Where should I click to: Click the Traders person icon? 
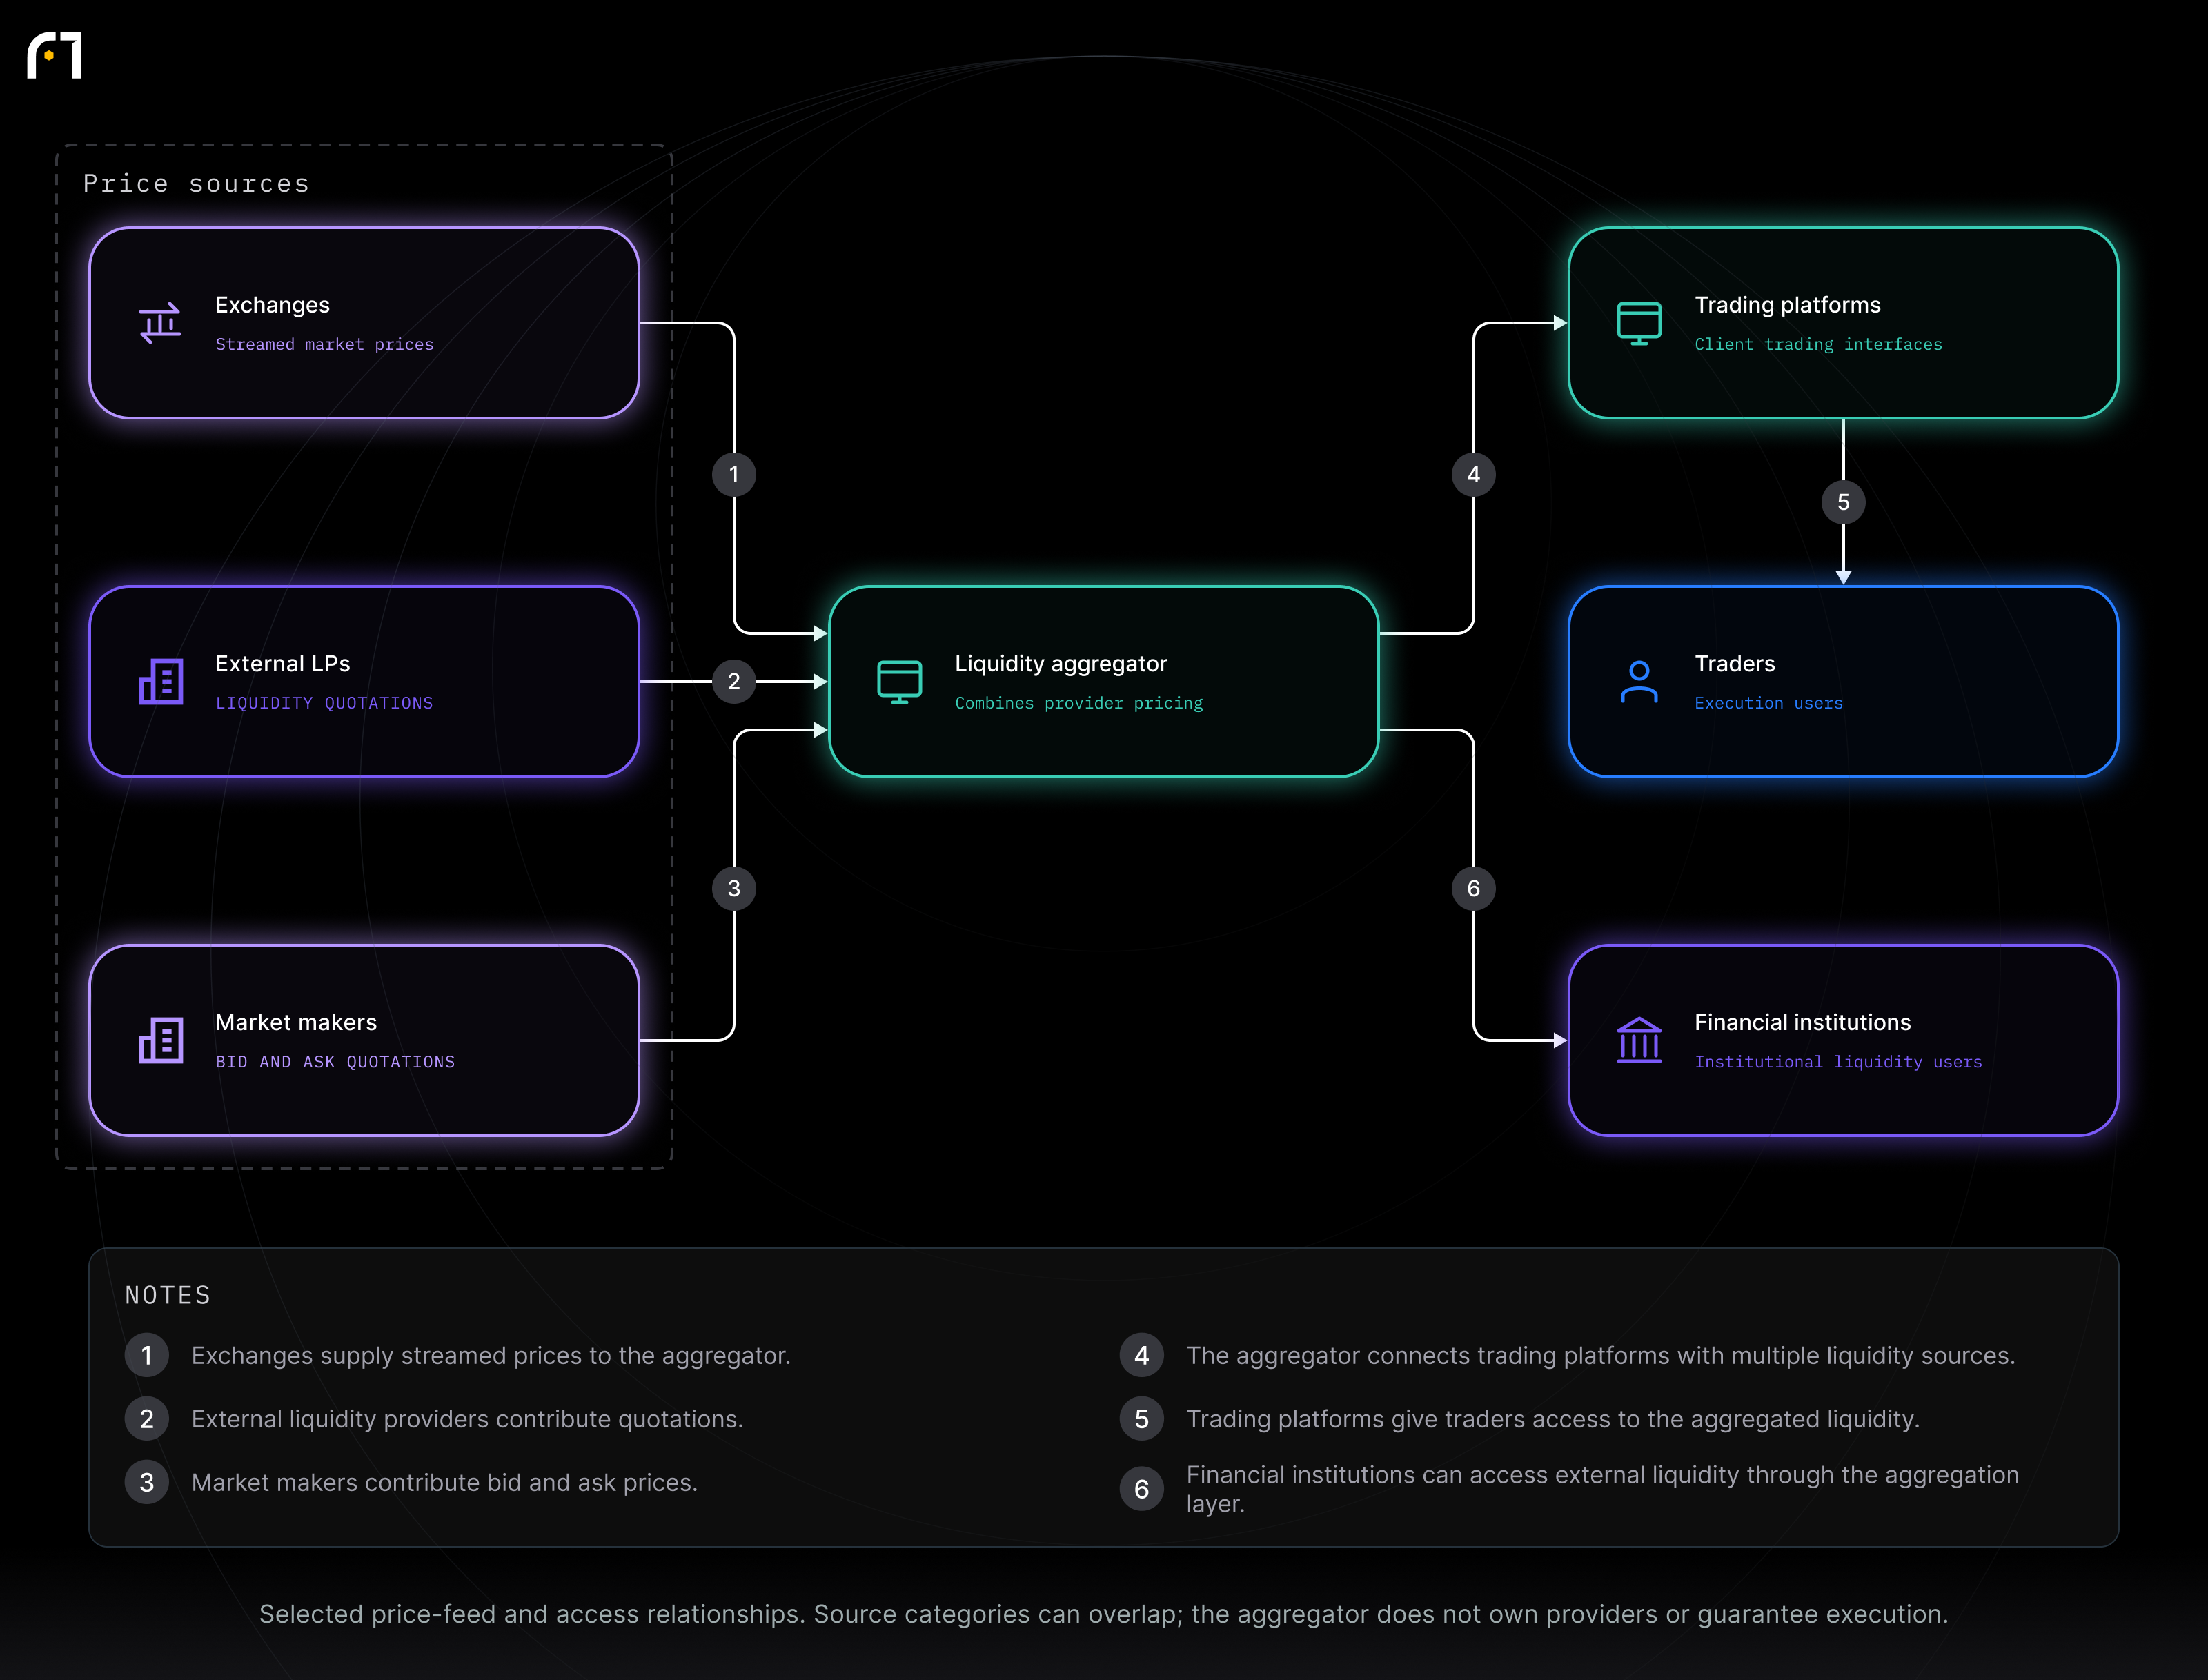click(1639, 682)
